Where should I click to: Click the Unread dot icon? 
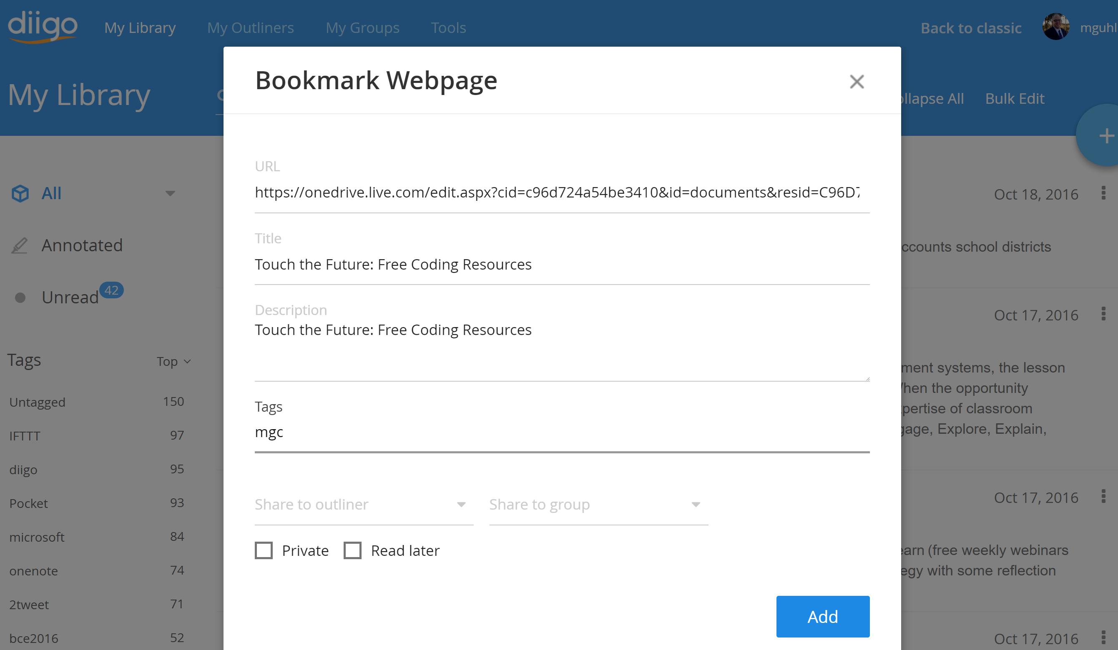click(20, 297)
